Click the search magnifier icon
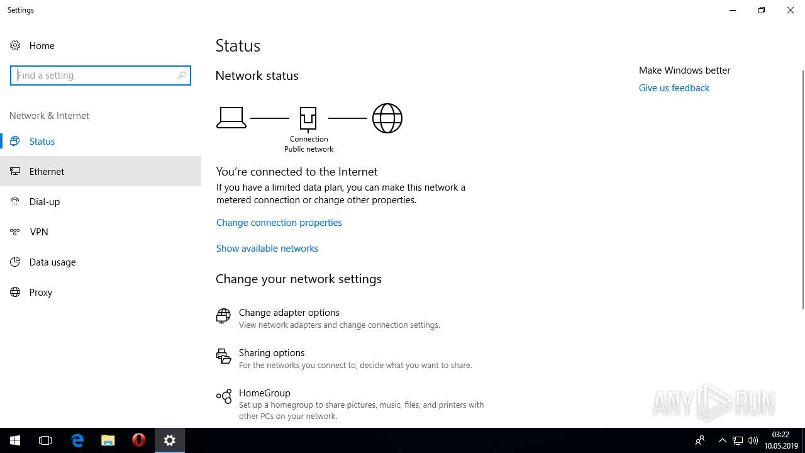The image size is (805, 453). 182,75
